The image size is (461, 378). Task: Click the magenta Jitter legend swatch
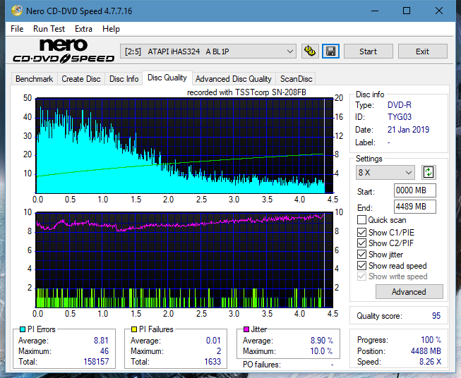pyautogui.click(x=246, y=329)
